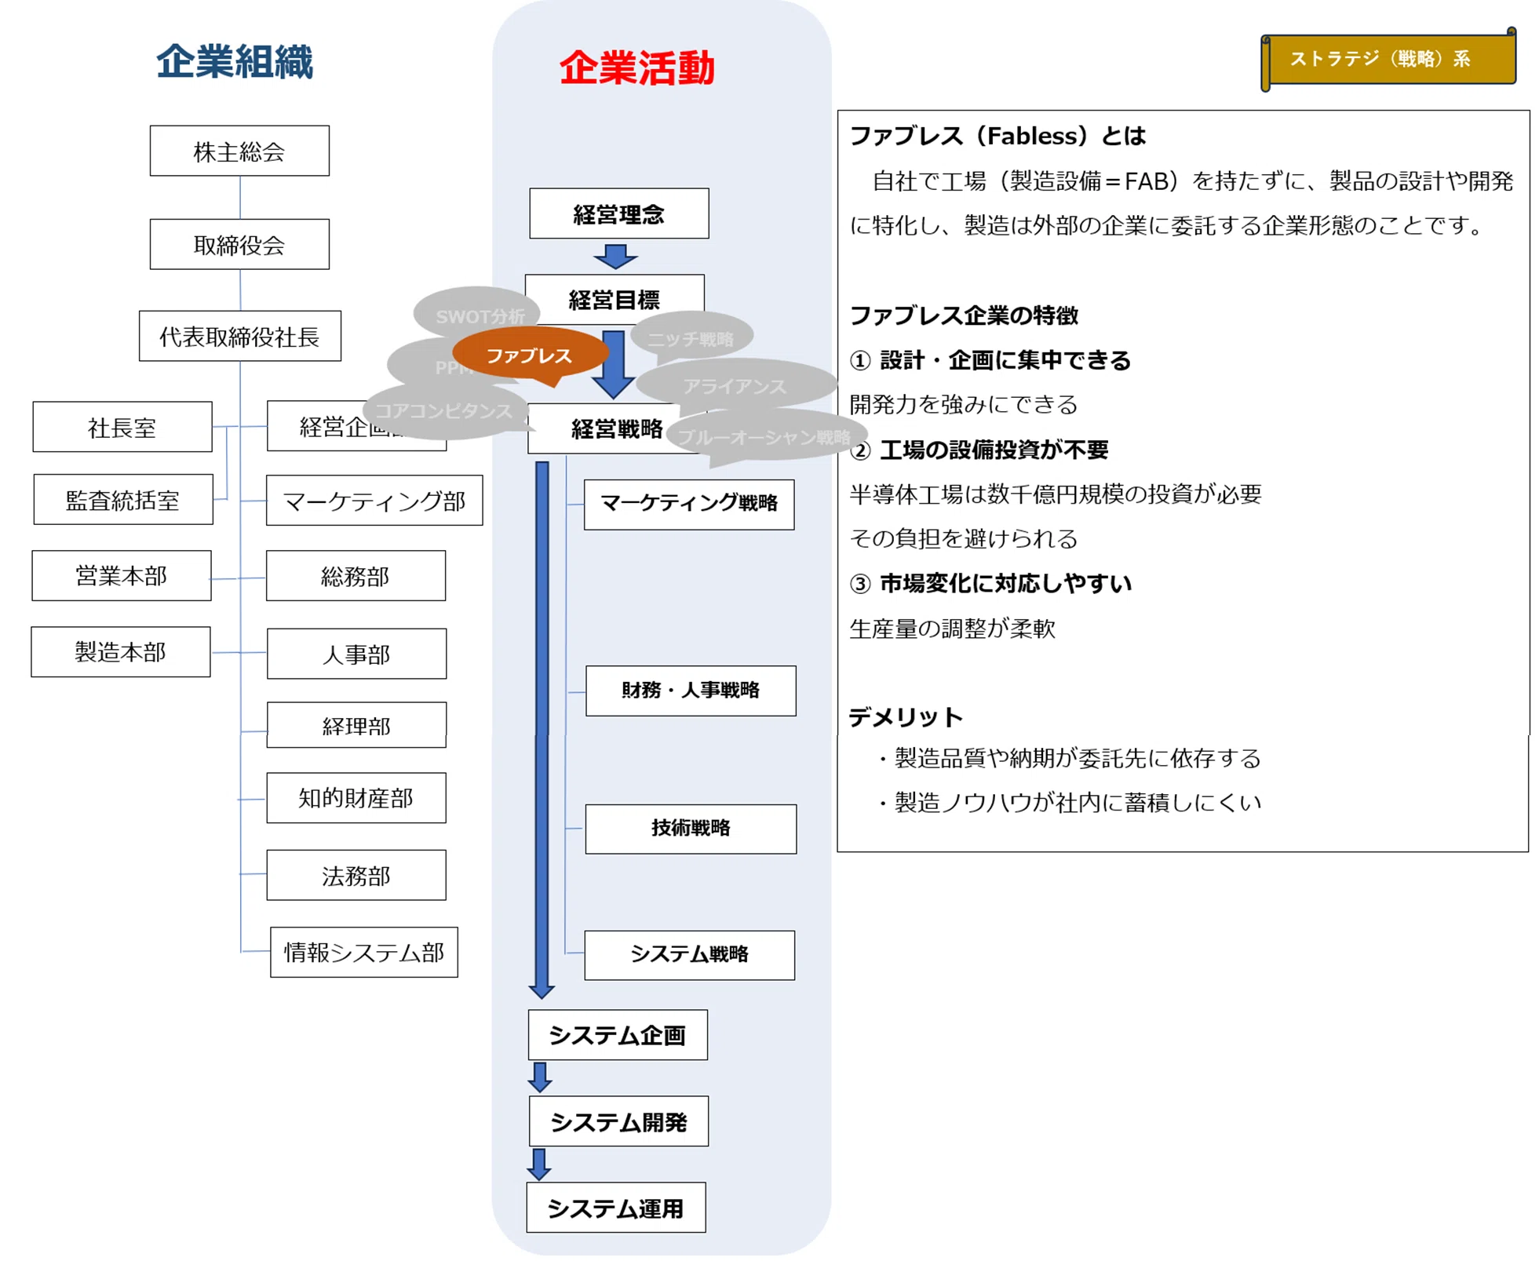Image resolution: width=1539 pixels, height=1261 pixels.
Task: Select the 財務・人事戦略 box
Action: [691, 691]
